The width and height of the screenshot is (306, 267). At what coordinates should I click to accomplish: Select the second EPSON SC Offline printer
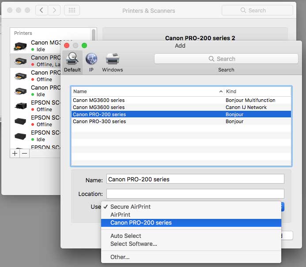click(35, 121)
